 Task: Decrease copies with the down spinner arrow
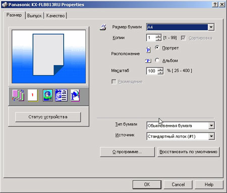point(158,39)
